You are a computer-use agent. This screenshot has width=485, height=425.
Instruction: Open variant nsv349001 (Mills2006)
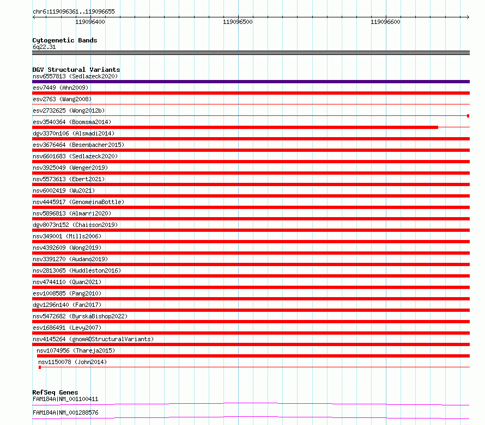(x=67, y=236)
